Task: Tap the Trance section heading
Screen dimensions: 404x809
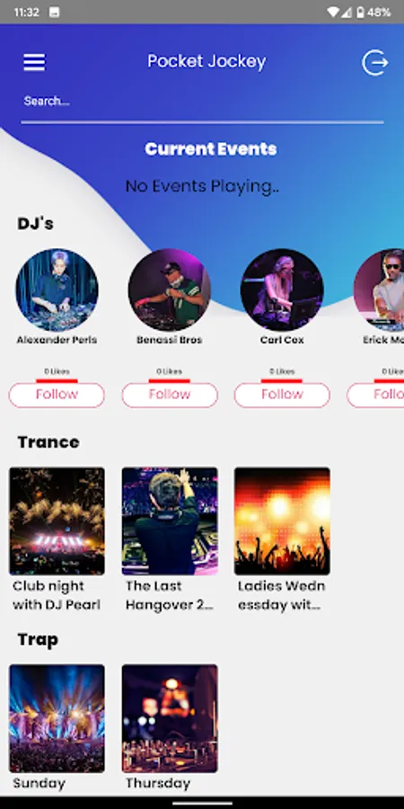Action: coord(48,441)
